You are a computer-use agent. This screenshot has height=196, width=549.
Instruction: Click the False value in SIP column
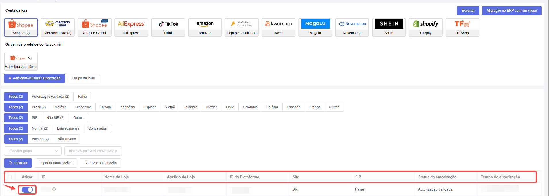pyautogui.click(x=360, y=189)
